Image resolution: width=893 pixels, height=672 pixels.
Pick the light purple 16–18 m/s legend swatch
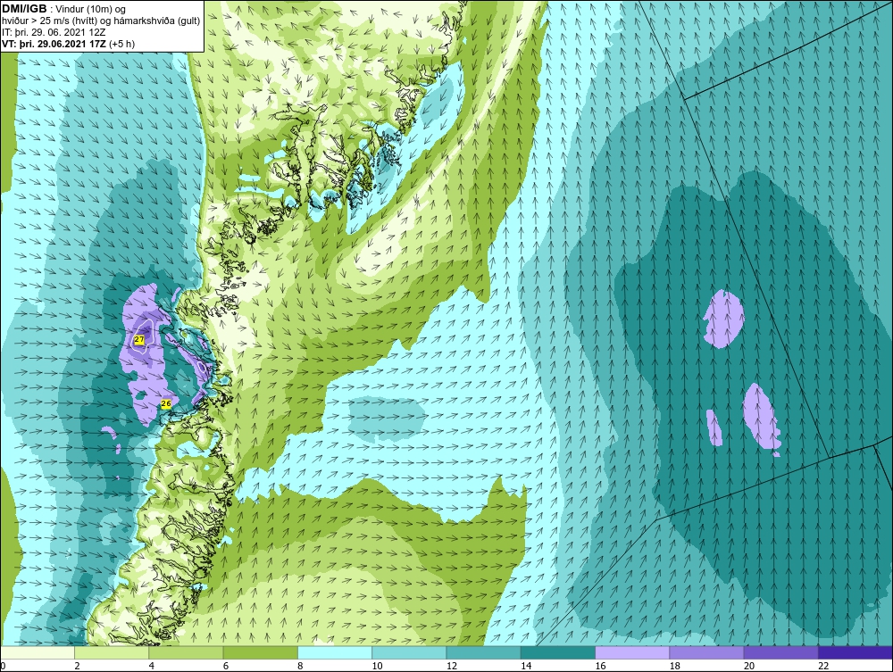pos(632,652)
